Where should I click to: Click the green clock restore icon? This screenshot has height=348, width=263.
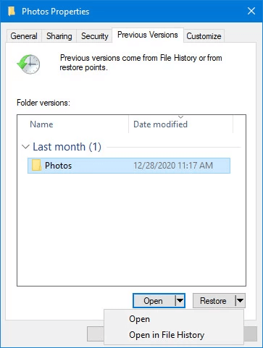(28, 64)
